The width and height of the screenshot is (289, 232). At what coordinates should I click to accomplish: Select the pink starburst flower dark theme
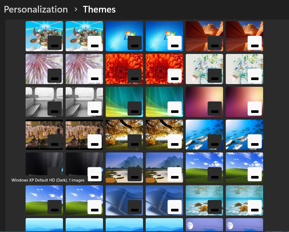pos(44,69)
